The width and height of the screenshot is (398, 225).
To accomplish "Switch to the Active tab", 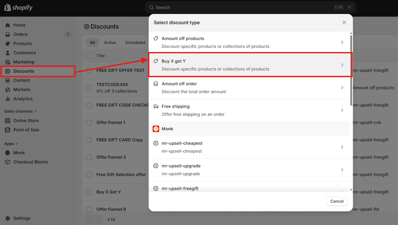I will click(110, 42).
